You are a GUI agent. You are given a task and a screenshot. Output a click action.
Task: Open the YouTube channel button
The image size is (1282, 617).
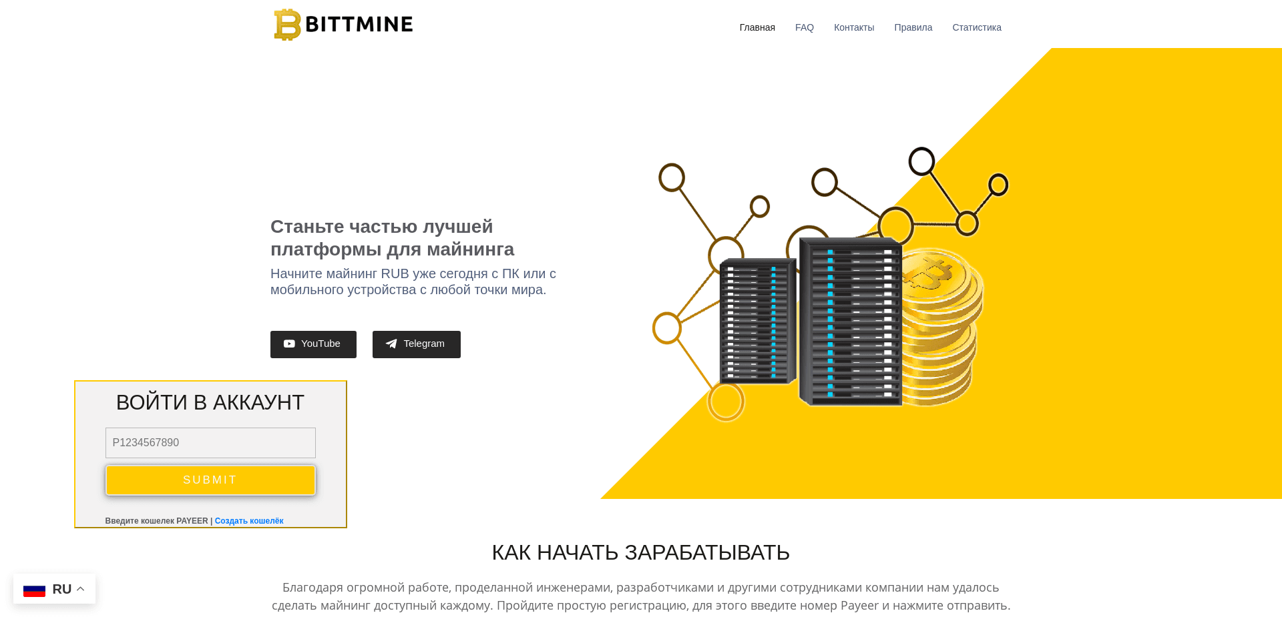tap(313, 344)
